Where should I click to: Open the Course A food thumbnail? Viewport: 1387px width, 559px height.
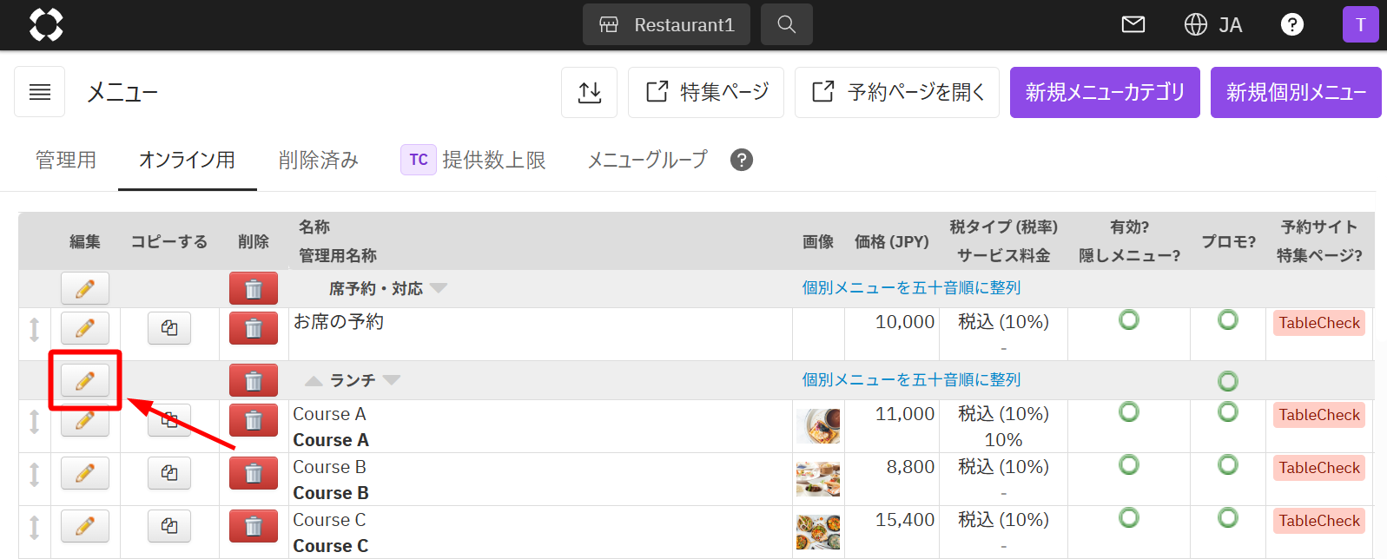pyautogui.click(x=818, y=426)
